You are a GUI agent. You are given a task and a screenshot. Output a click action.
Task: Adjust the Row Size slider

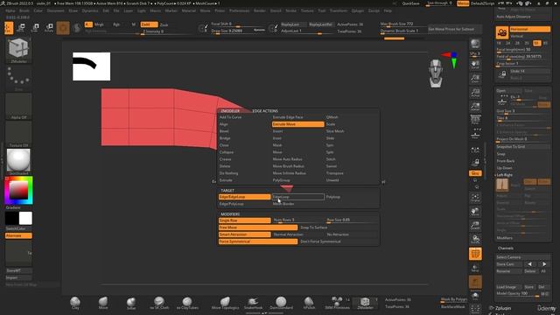352,220
